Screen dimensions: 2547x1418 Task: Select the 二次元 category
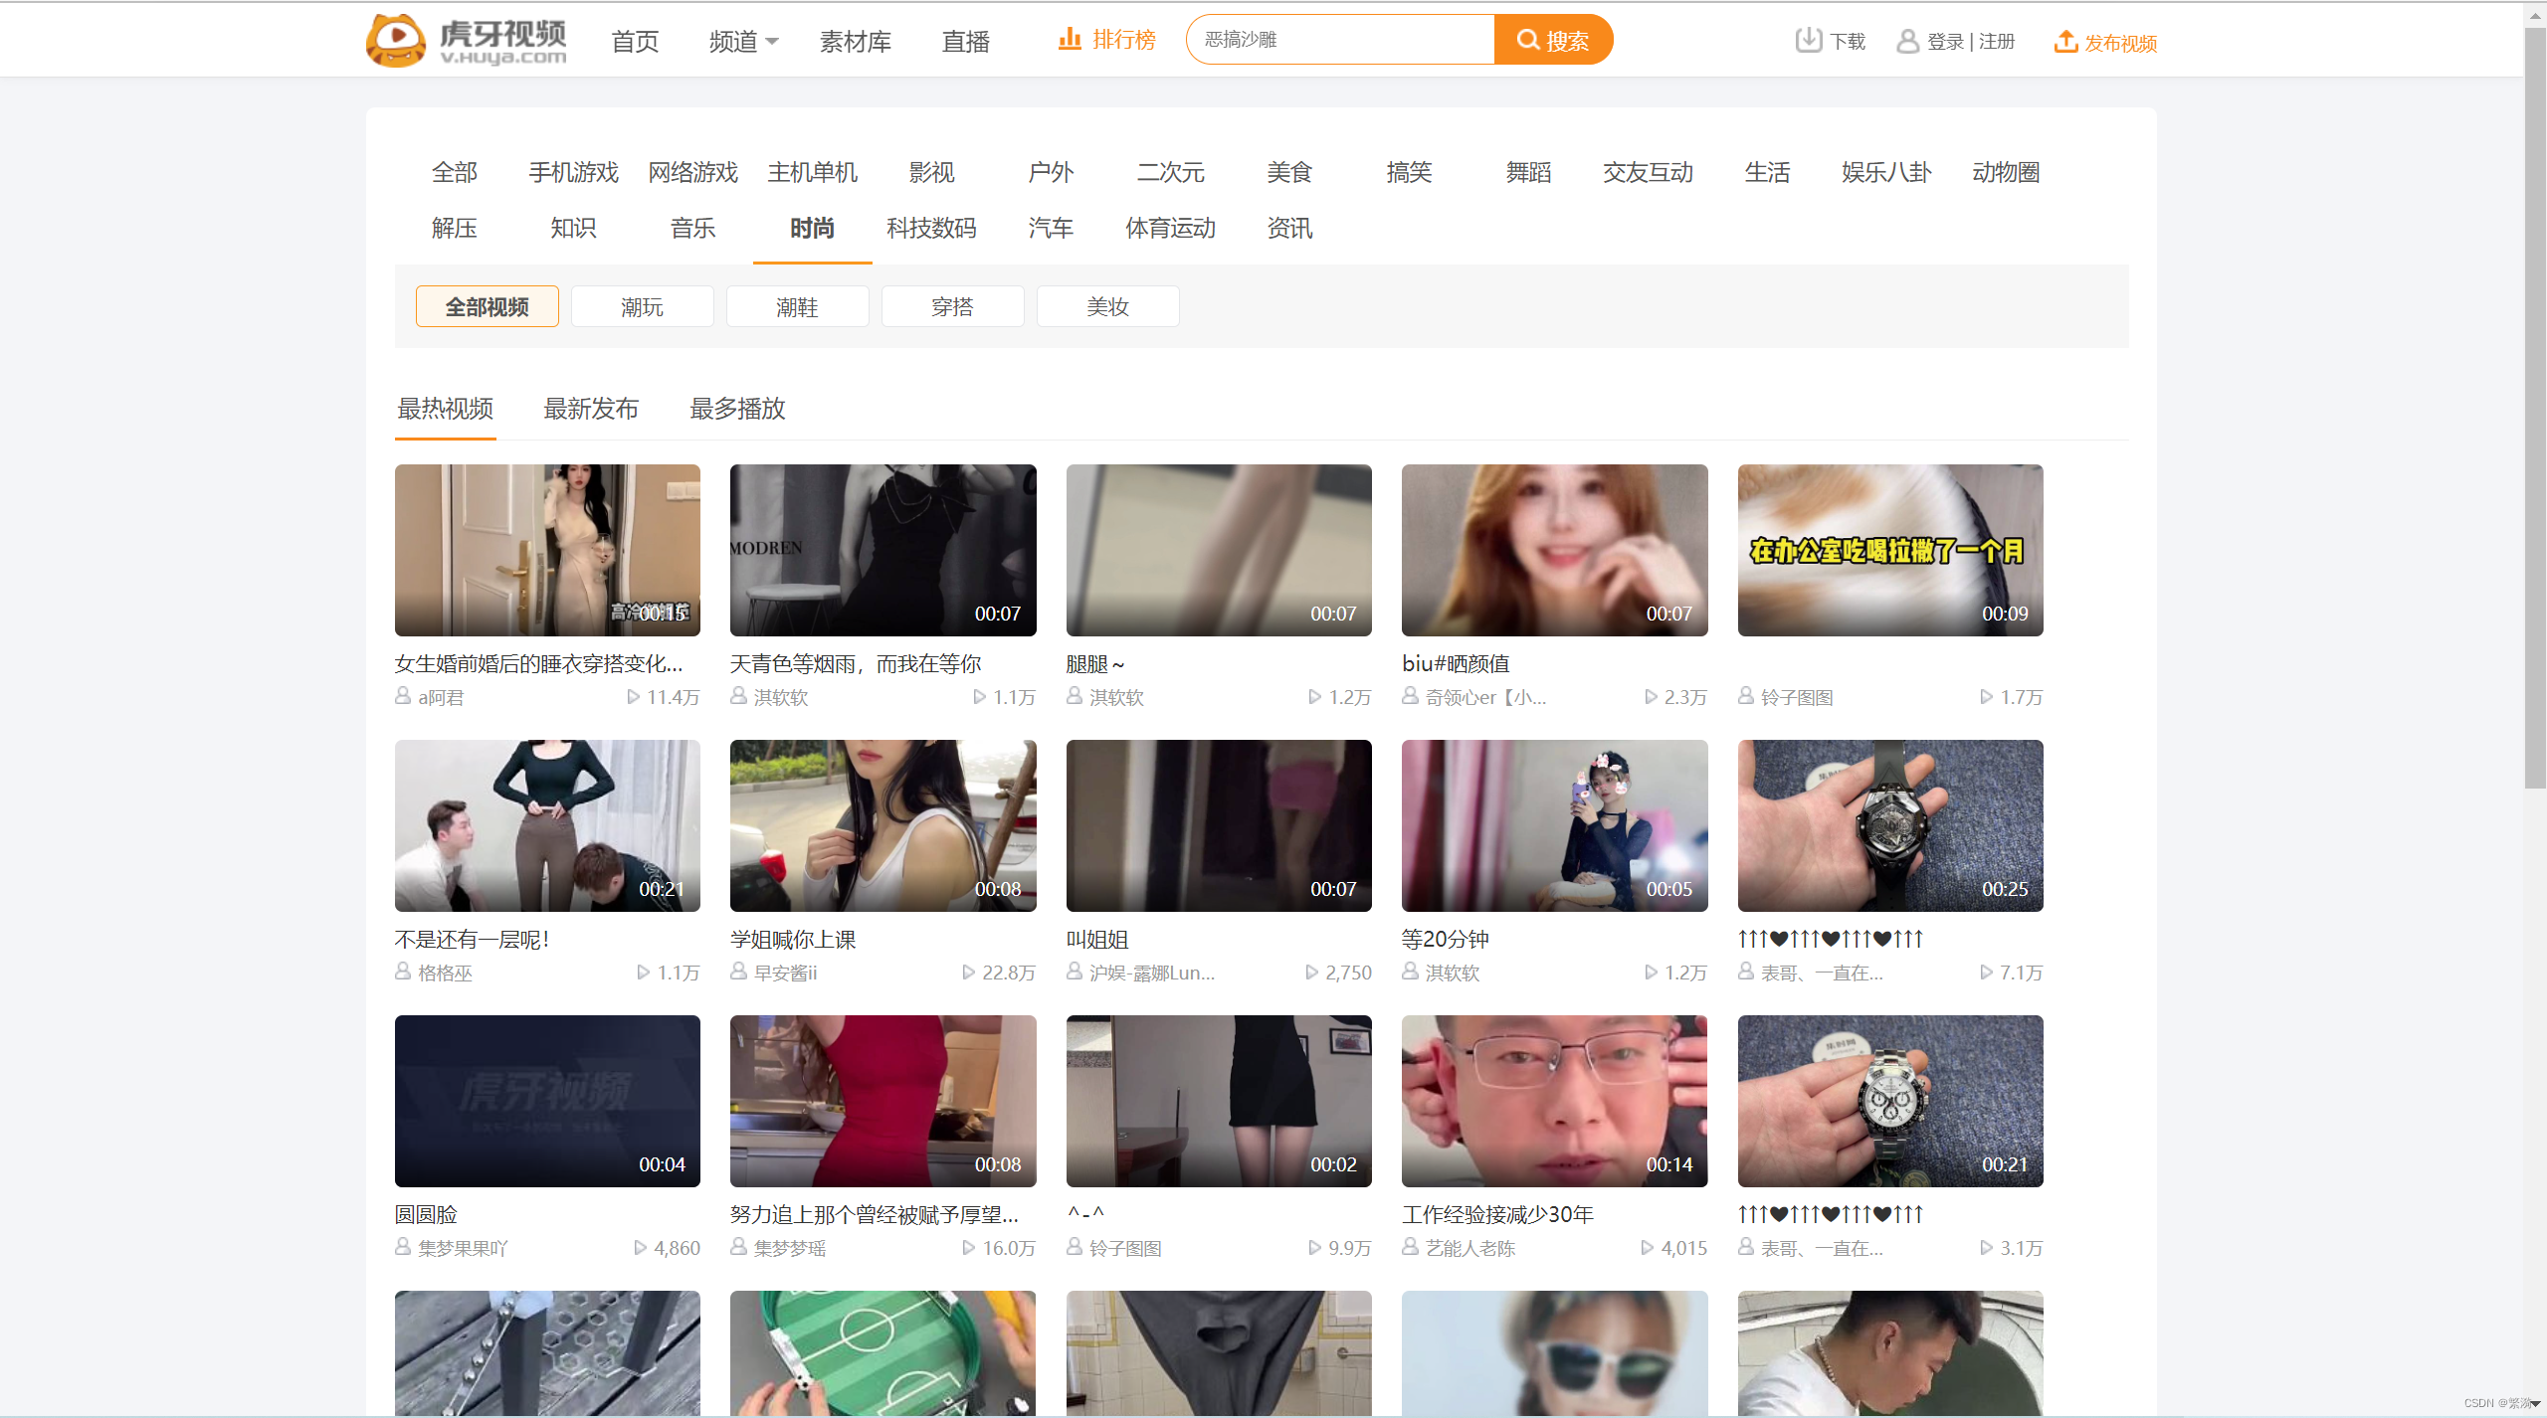1171,172
